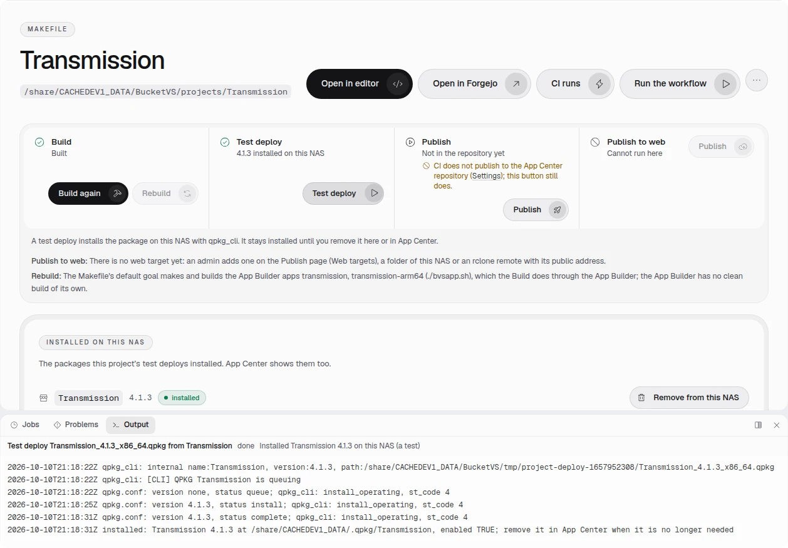
Task: Click the Transmission project title
Action: coord(92,60)
